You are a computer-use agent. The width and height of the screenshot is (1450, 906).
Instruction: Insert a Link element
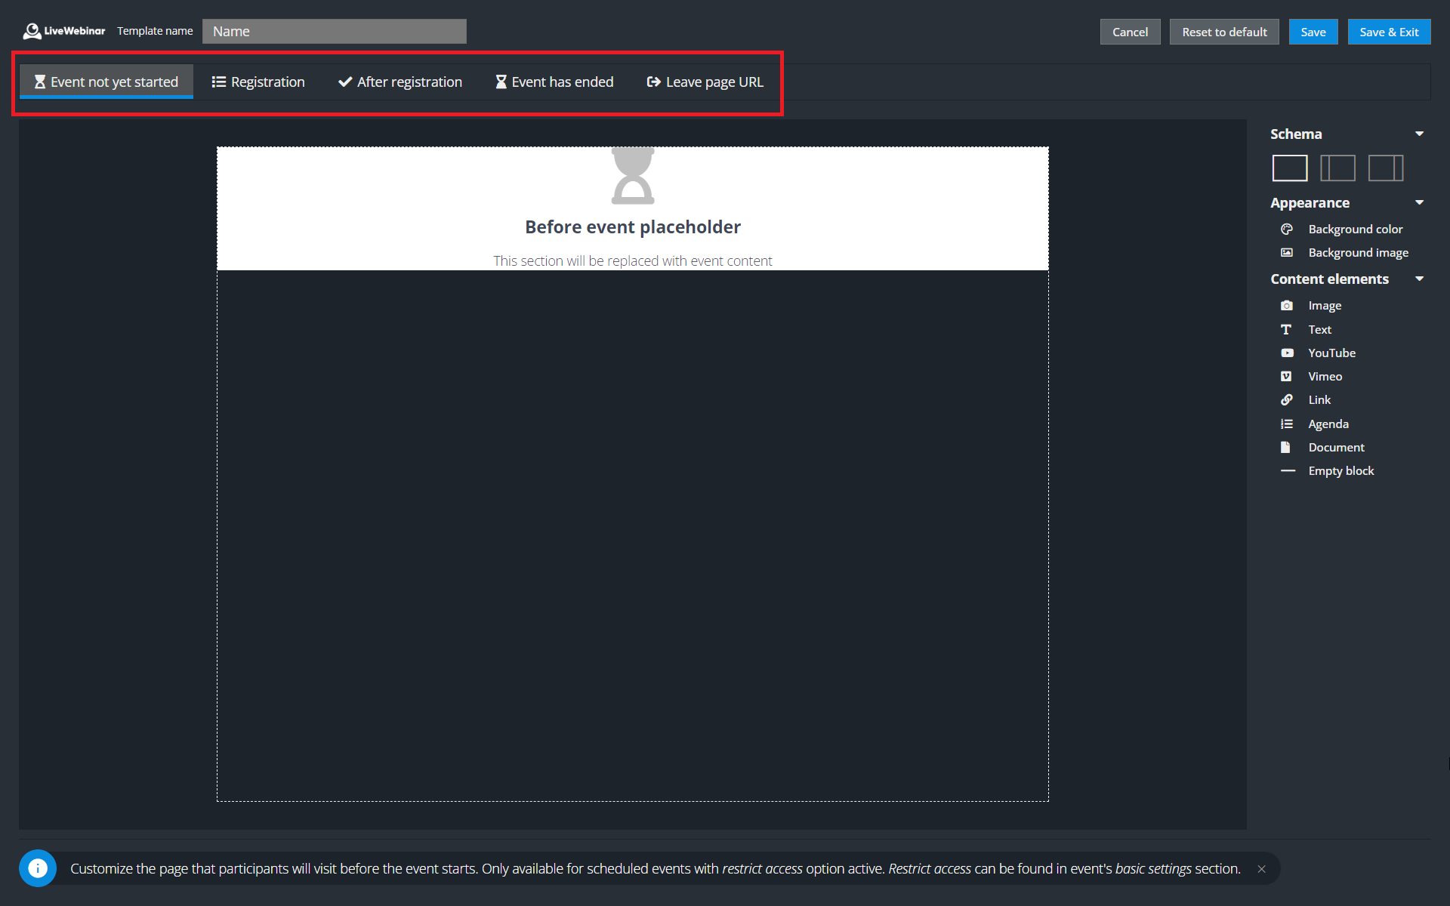tap(1320, 399)
